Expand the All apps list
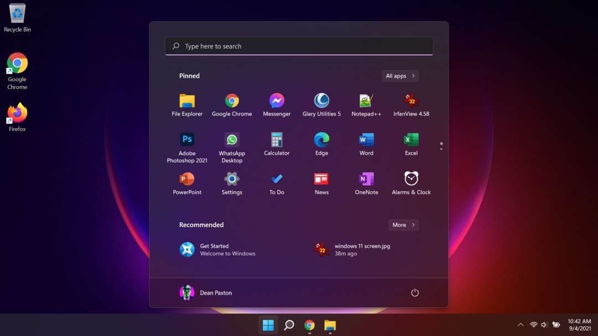The height and width of the screenshot is (336, 598). (x=400, y=76)
